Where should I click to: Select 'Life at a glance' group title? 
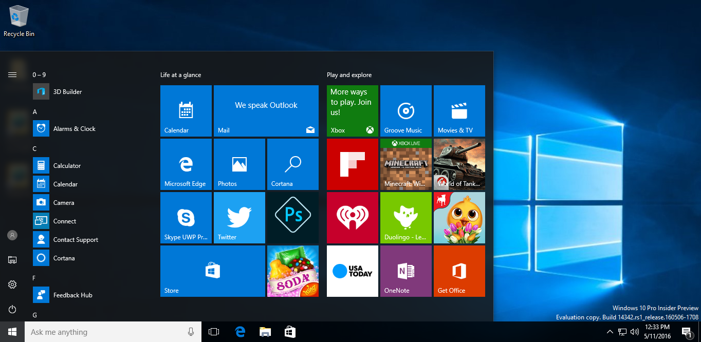pyautogui.click(x=181, y=75)
